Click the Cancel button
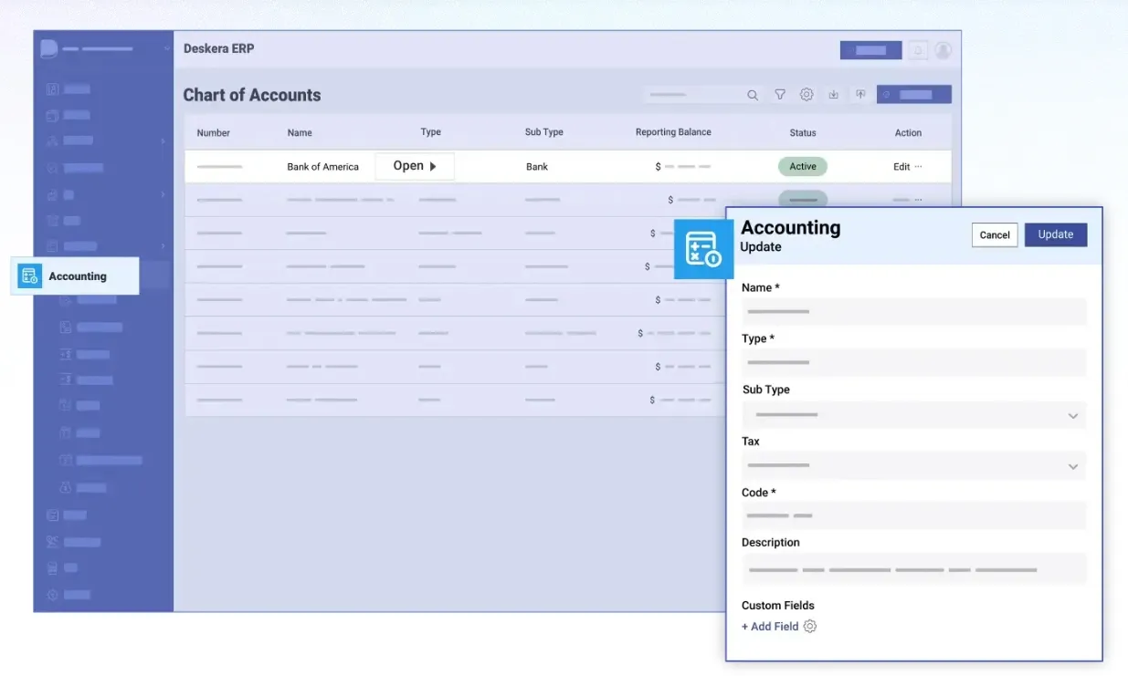This screenshot has width=1128, height=676. click(x=994, y=235)
